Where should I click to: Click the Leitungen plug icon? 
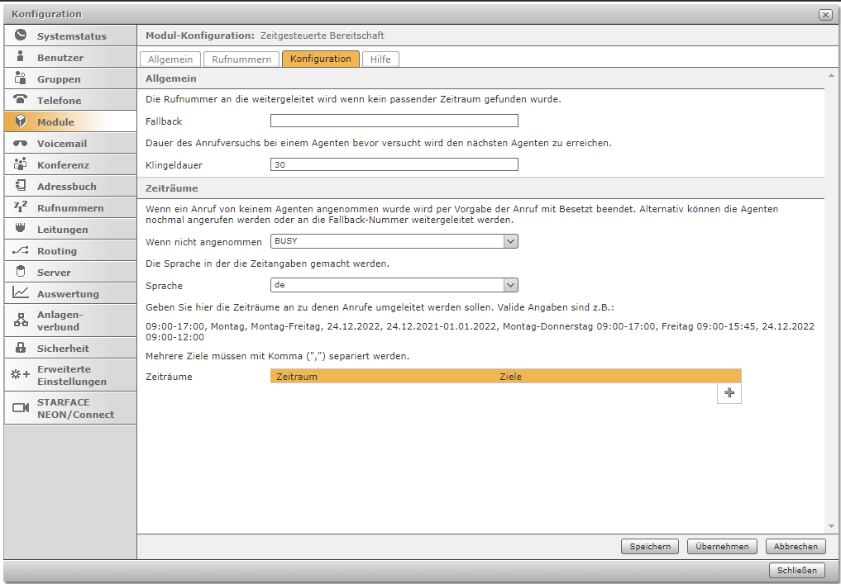point(21,229)
